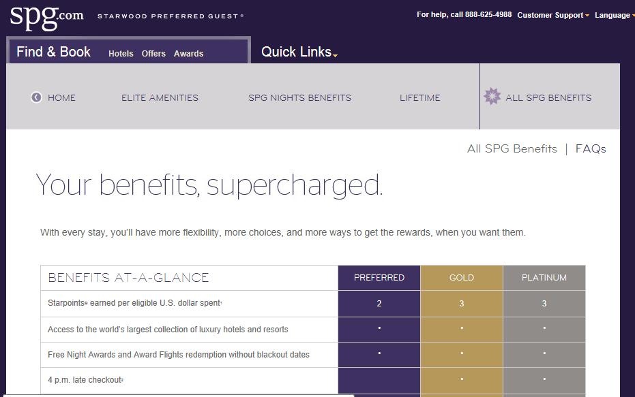This screenshot has height=397, width=635.
Task: Open the FAQs link
Action: click(590, 148)
